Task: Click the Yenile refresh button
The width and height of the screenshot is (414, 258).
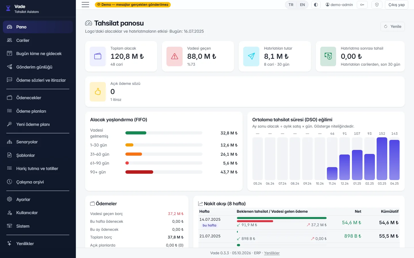Action: pyautogui.click(x=392, y=26)
